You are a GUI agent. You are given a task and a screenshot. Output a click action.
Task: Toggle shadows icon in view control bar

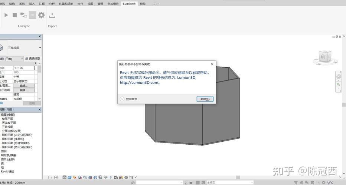tap(80, 177)
